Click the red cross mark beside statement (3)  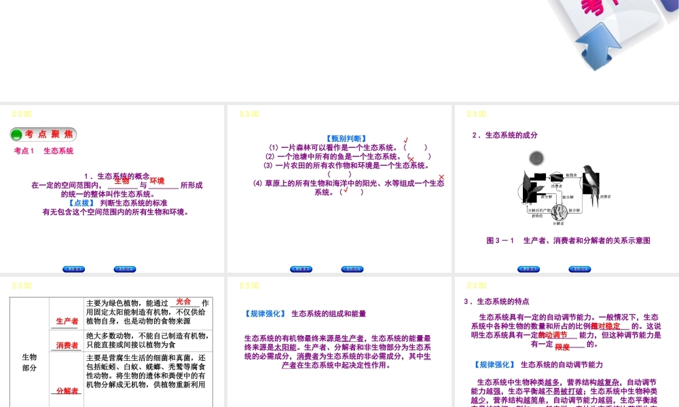coord(441,177)
